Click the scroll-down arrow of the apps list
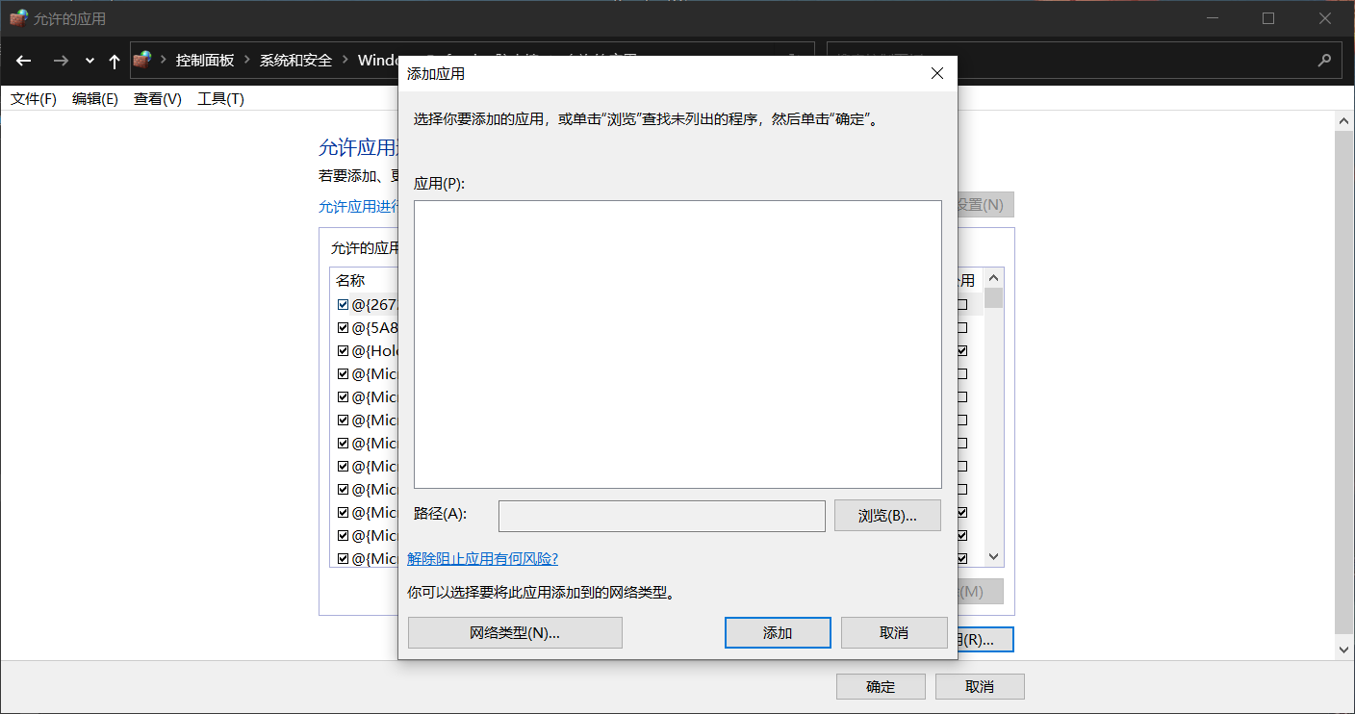The height and width of the screenshot is (714, 1355). point(993,556)
